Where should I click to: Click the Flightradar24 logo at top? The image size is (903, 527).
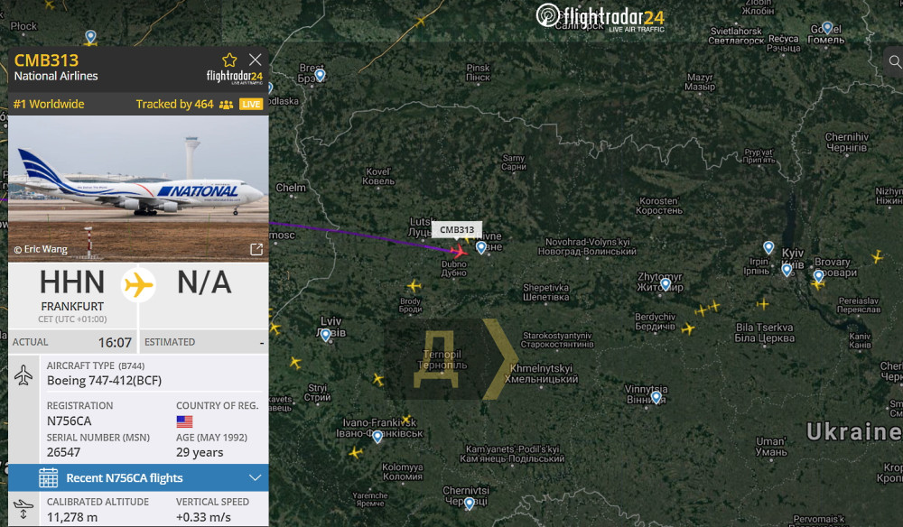(600, 17)
